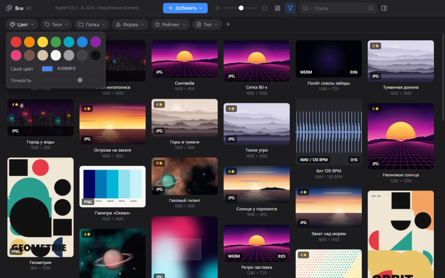Open the "Форма" shape filter
The height and width of the screenshot is (278, 445).
[x=130, y=25]
